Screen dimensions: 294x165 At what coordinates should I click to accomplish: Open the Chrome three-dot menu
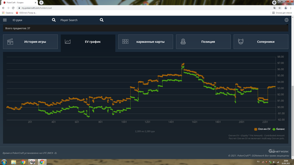point(291,8)
